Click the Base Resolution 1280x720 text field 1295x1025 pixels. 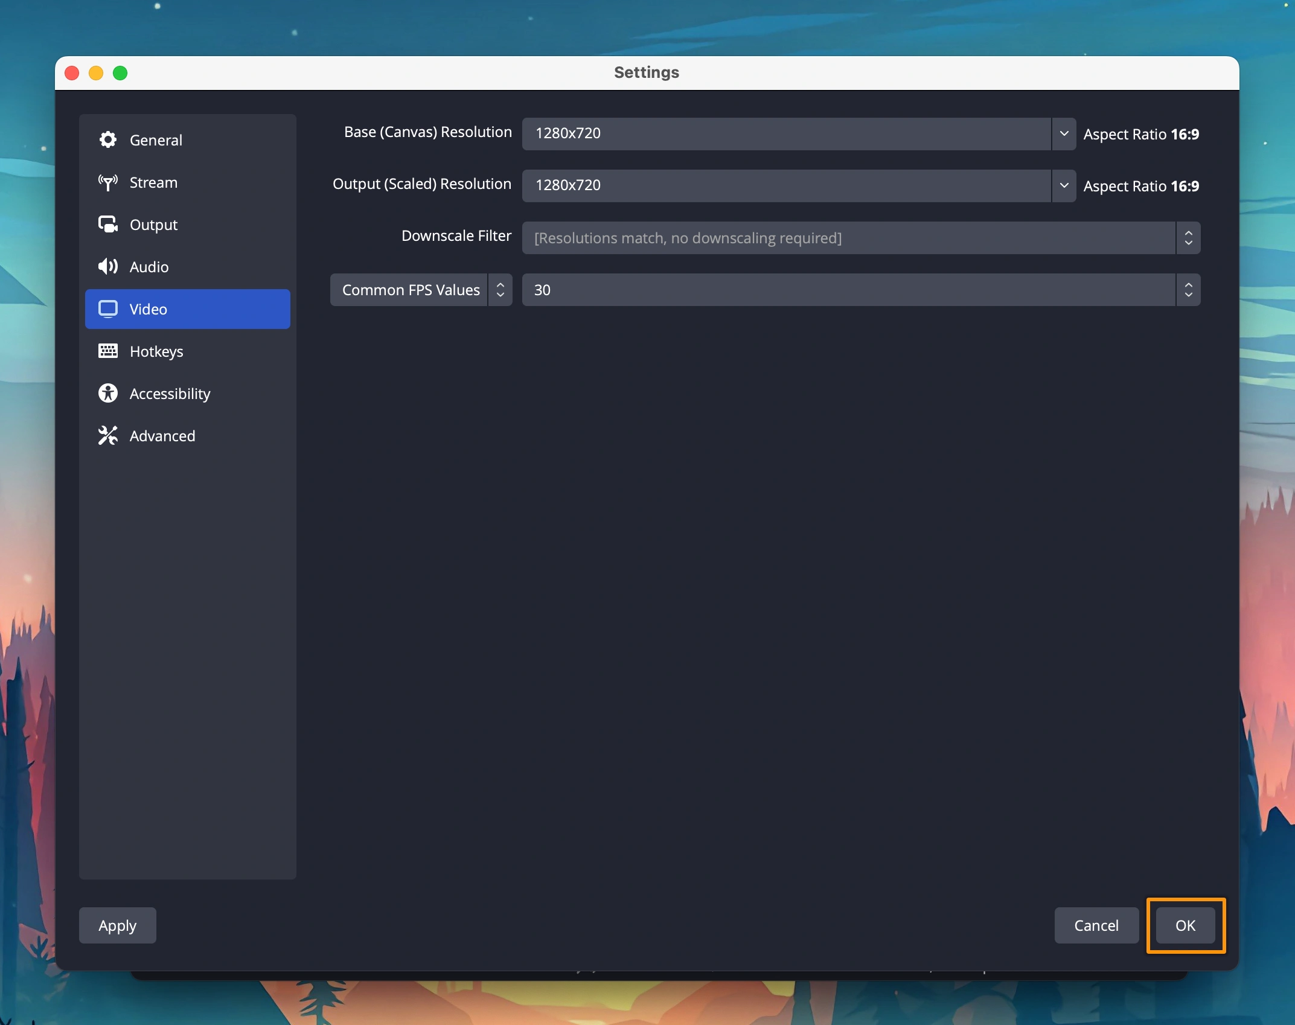pyautogui.click(x=785, y=133)
